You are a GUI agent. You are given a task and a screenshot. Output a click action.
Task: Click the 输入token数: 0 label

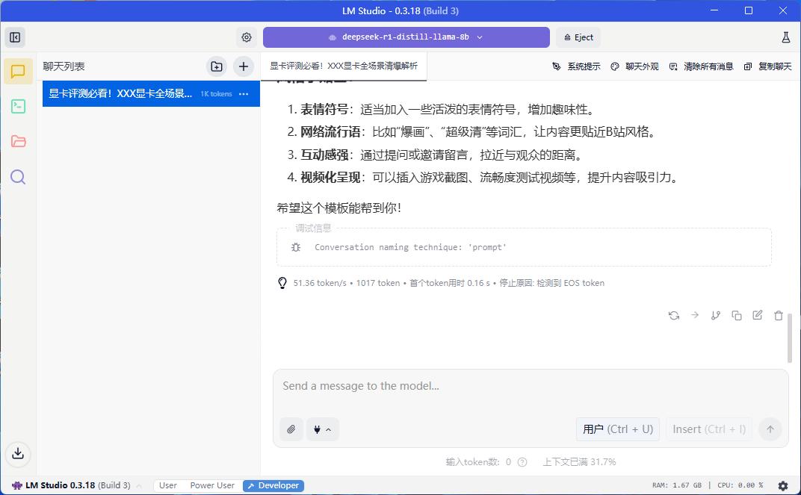[x=478, y=462]
